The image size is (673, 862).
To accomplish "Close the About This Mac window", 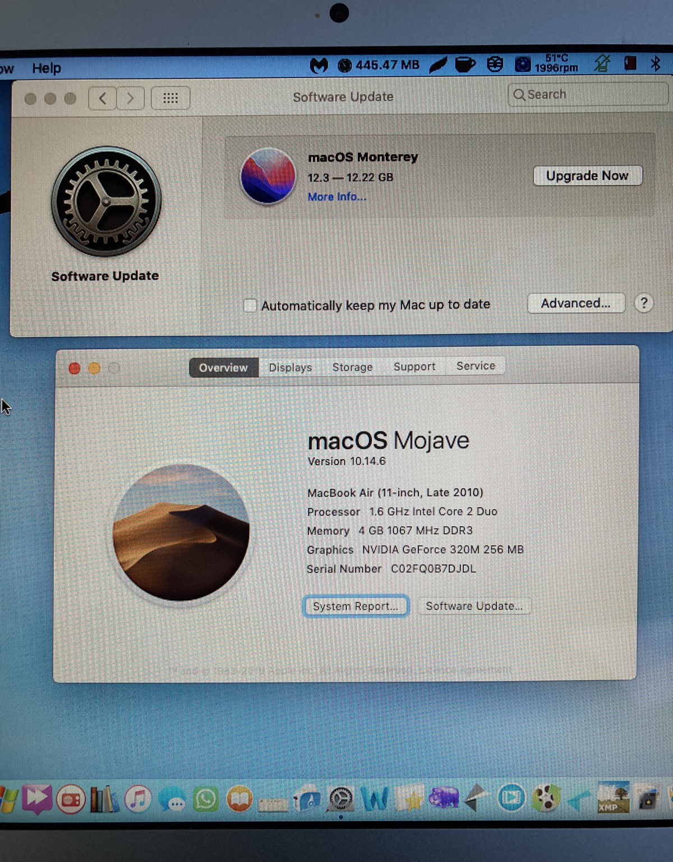I will coord(74,368).
